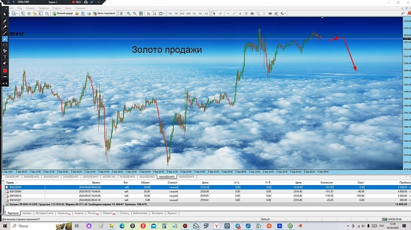Open the Сервис menu

click(x=56, y=8)
